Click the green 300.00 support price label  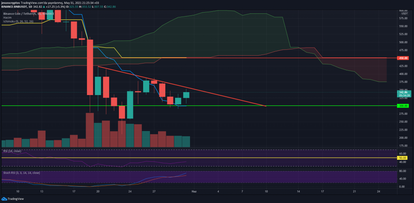point(403,106)
